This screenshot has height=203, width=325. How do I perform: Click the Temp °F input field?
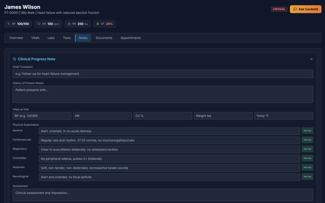coord(284,116)
